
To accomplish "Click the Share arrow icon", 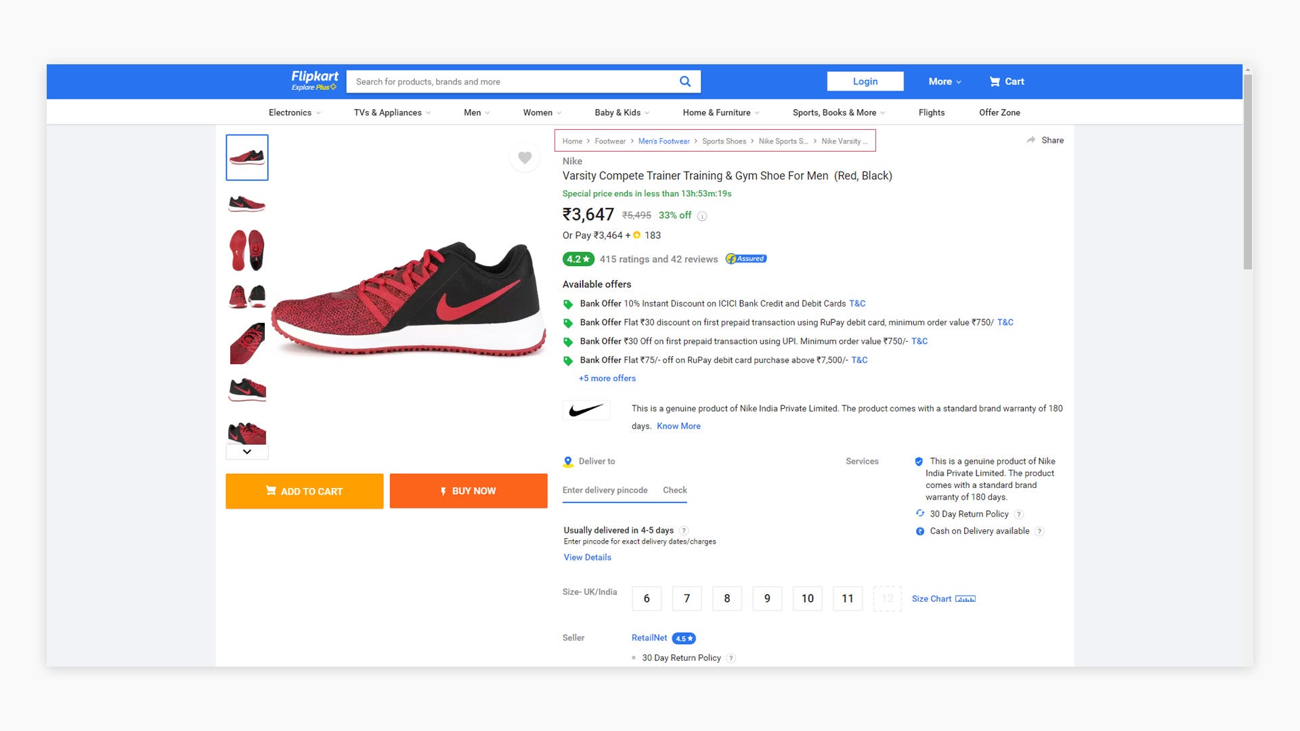I will [1031, 140].
